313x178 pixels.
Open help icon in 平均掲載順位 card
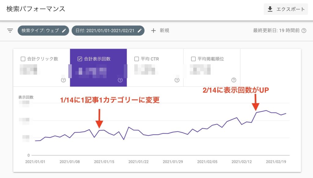(x=234, y=80)
